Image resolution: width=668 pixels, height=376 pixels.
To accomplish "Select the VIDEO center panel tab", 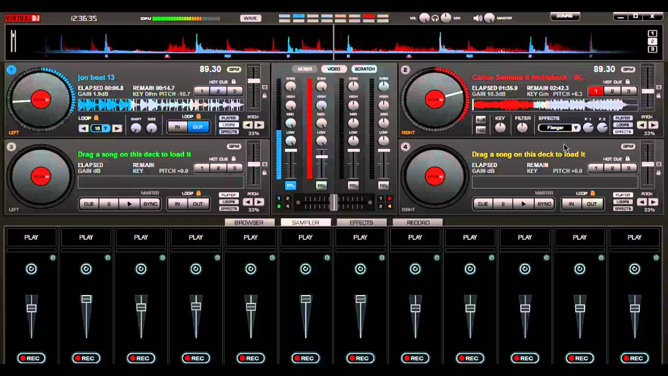I will [334, 69].
